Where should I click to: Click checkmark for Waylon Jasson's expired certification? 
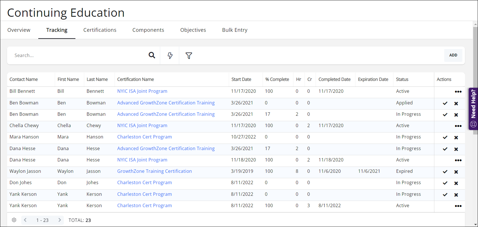pos(445,172)
